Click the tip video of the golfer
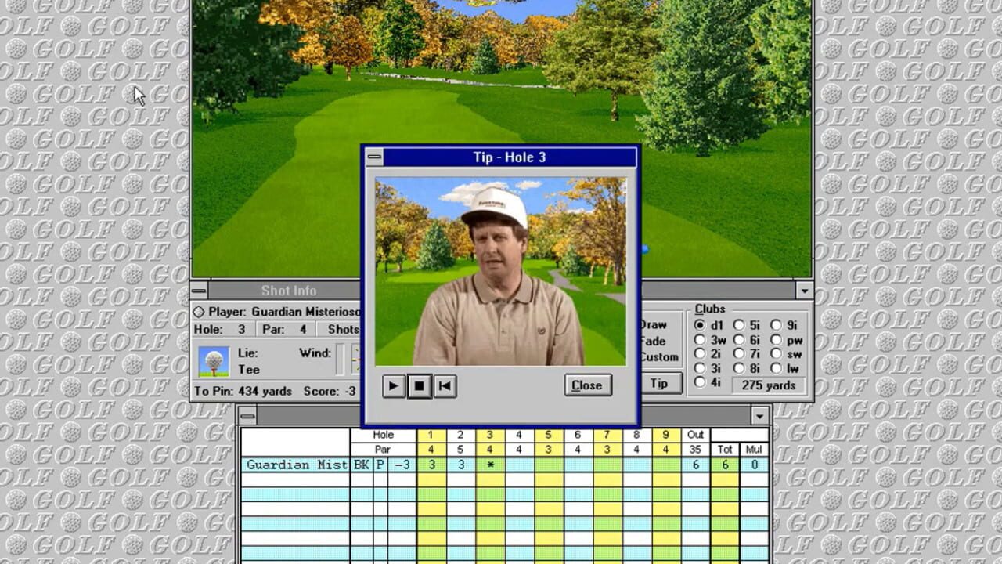Viewport: 1002px width, 564px height. (x=500, y=271)
